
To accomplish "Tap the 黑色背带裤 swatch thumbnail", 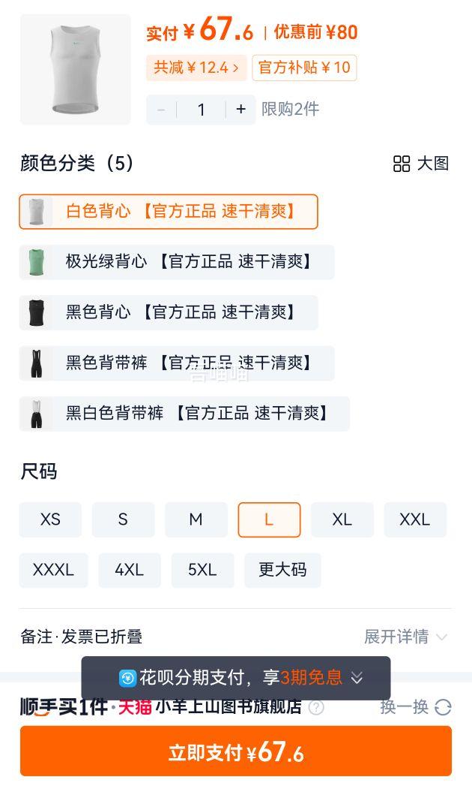I will coord(37,363).
